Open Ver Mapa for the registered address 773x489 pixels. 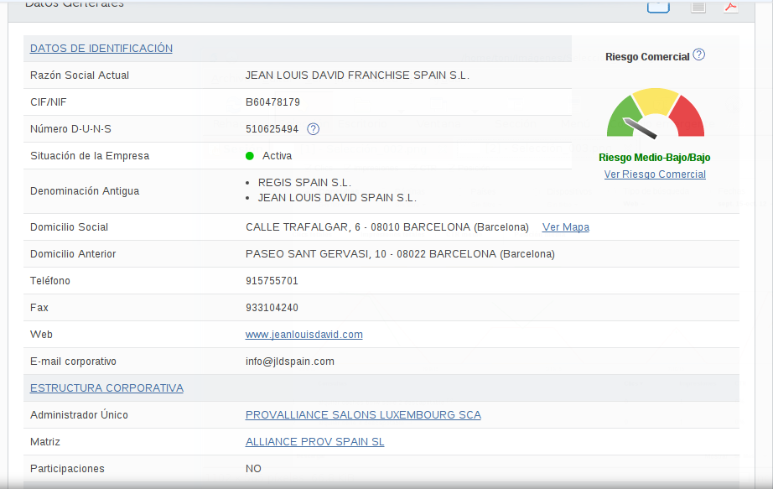click(x=566, y=227)
